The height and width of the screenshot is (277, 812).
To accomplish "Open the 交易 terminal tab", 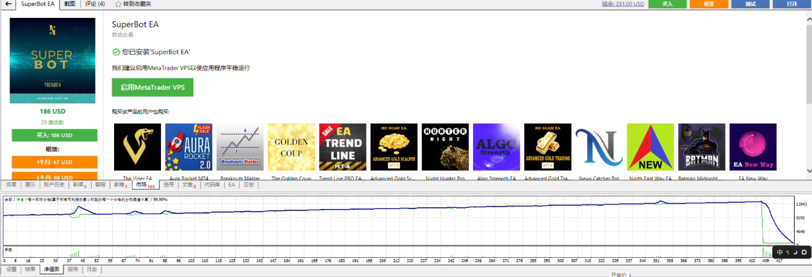I will (11, 185).
